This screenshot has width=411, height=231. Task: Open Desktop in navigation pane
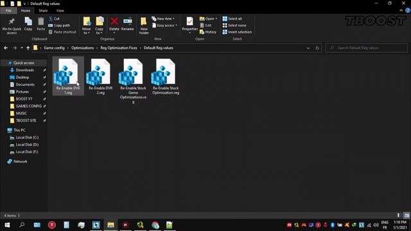pos(22,77)
